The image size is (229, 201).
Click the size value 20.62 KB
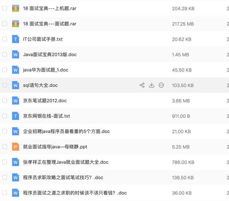(x=182, y=39)
